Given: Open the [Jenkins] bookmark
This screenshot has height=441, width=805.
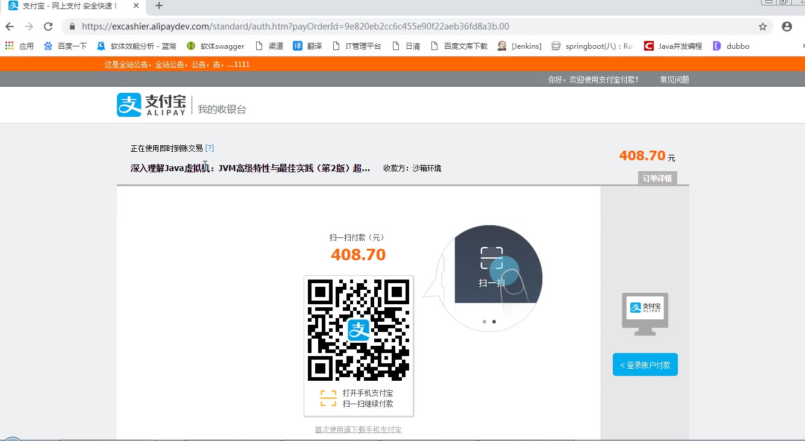Looking at the screenshot, I should click(519, 46).
